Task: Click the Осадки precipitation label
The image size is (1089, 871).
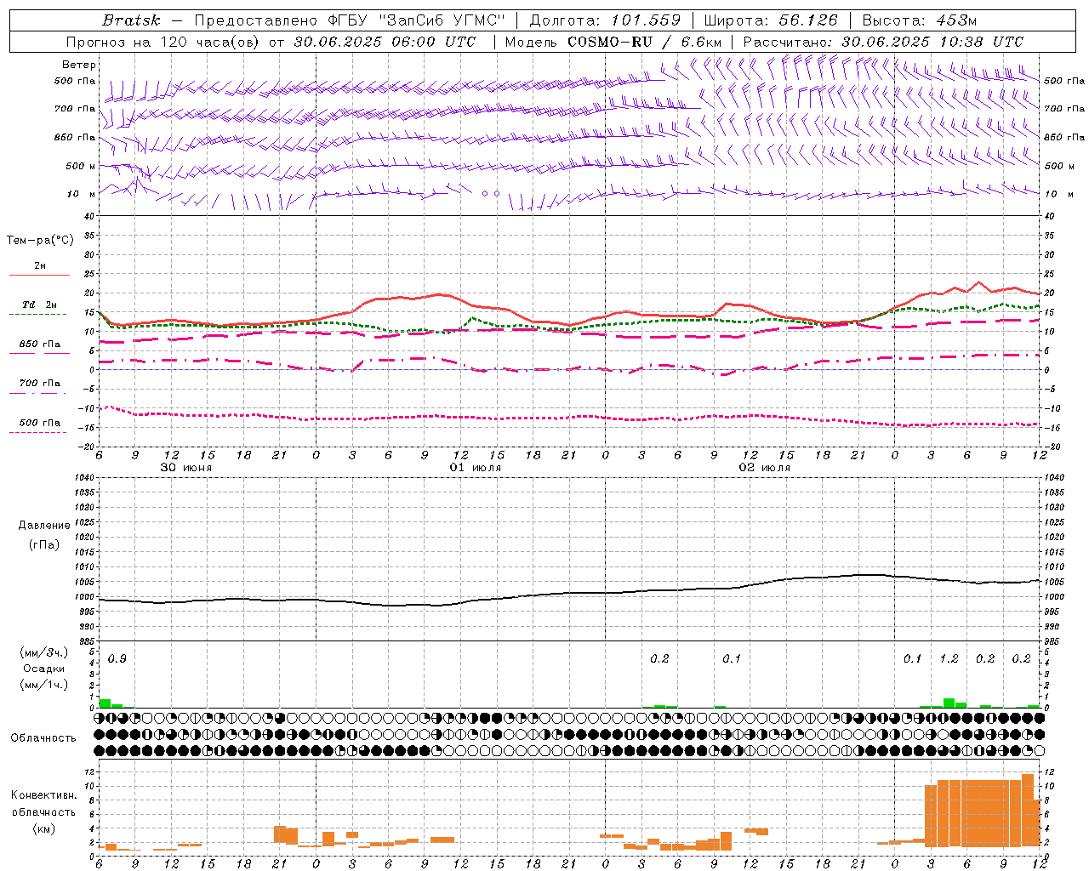Action: (x=43, y=669)
